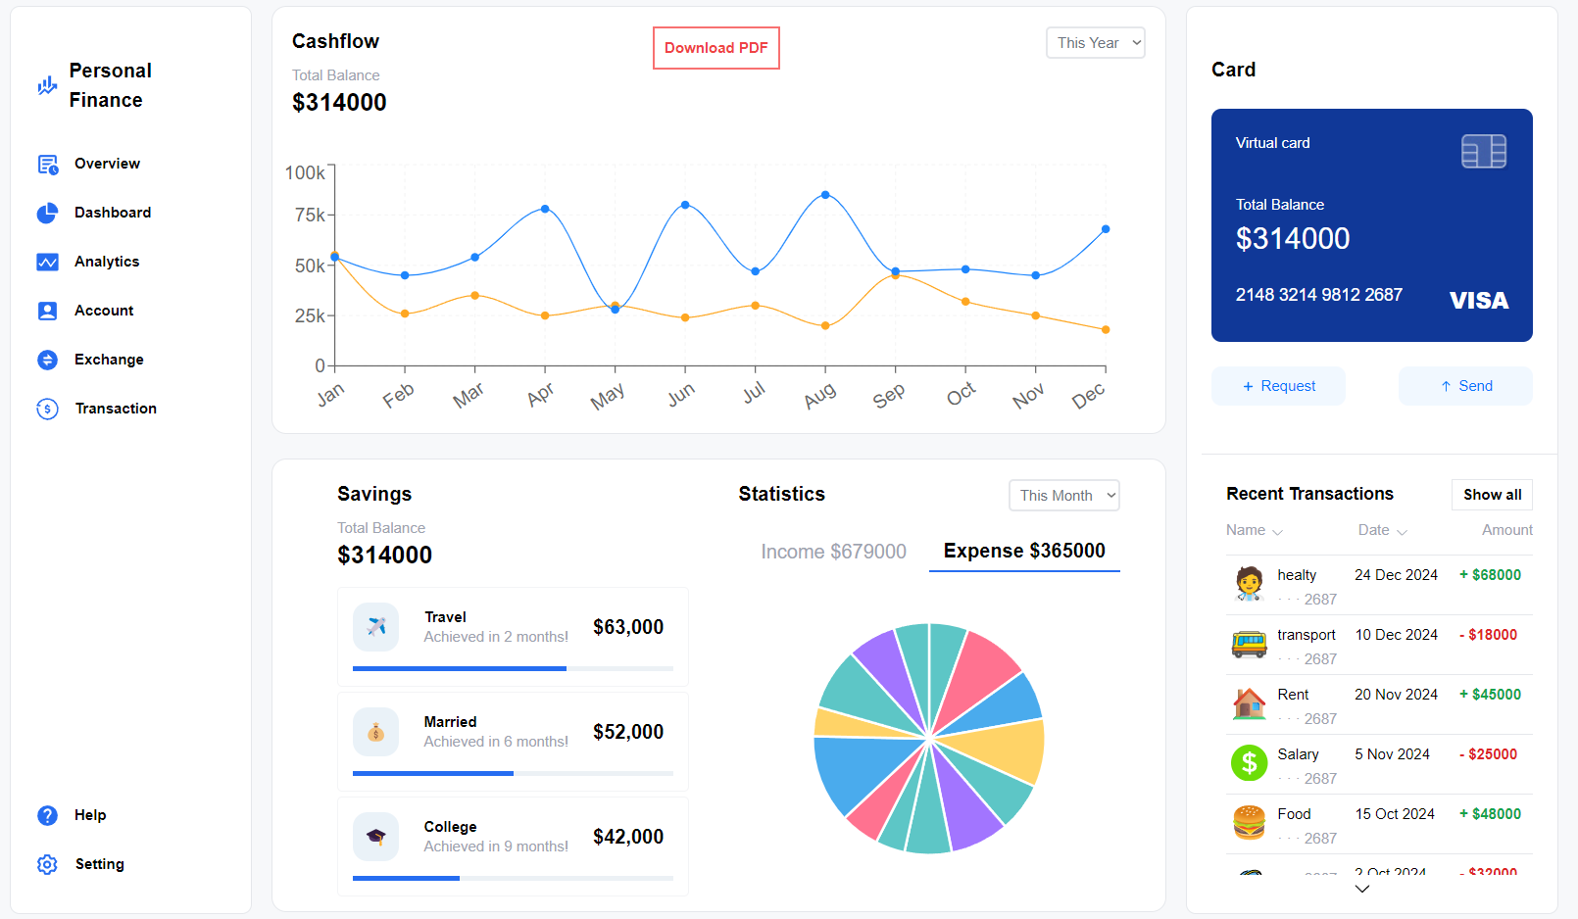The width and height of the screenshot is (1578, 919).
Task: Click the Cashflow $314000 total balance
Action: coord(339,102)
